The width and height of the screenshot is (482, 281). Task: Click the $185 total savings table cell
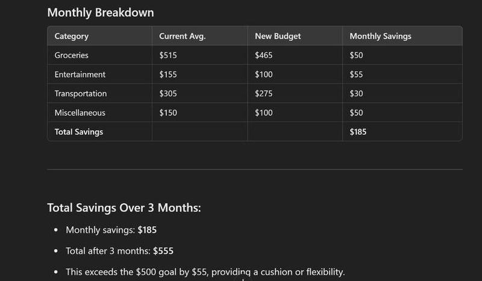click(x=358, y=132)
